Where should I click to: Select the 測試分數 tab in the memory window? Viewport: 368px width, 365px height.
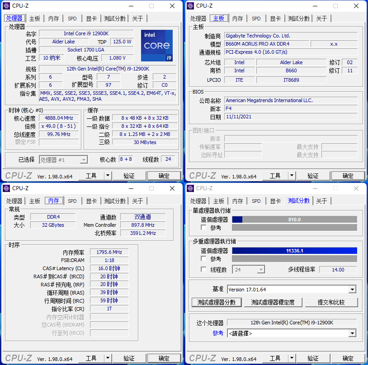click(x=114, y=201)
